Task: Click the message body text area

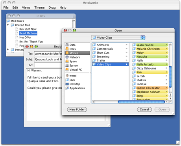Action: click(x=44, y=95)
